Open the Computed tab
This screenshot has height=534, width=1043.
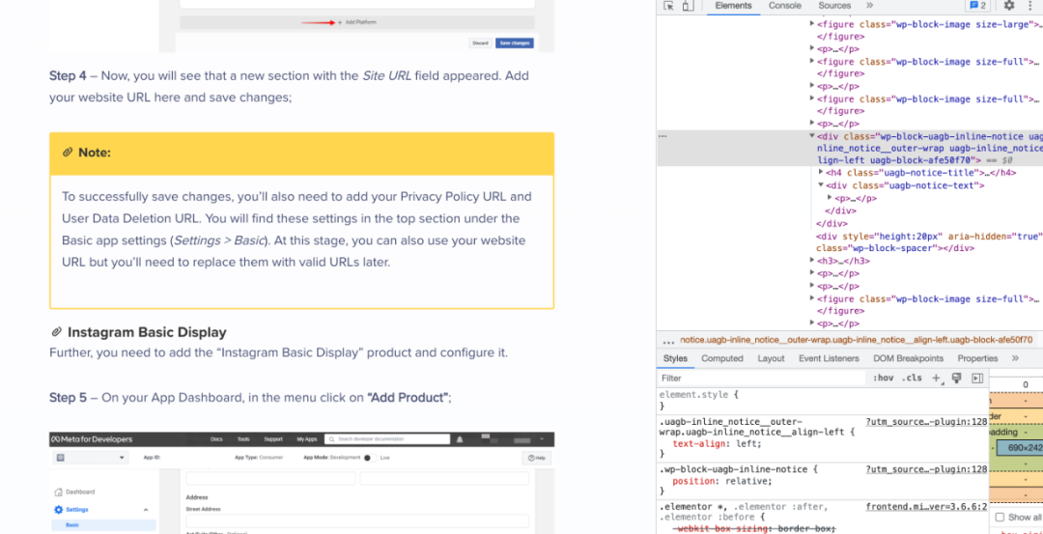point(721,358)
